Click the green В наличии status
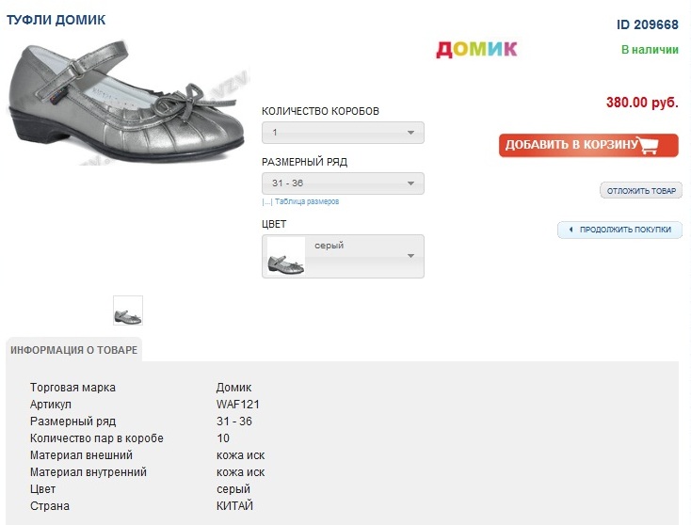691x525 pixels. point(650,49)
